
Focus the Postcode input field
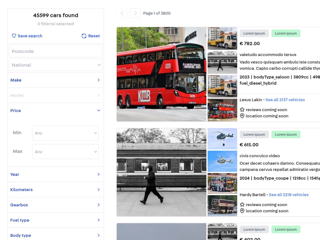[55, 51]
